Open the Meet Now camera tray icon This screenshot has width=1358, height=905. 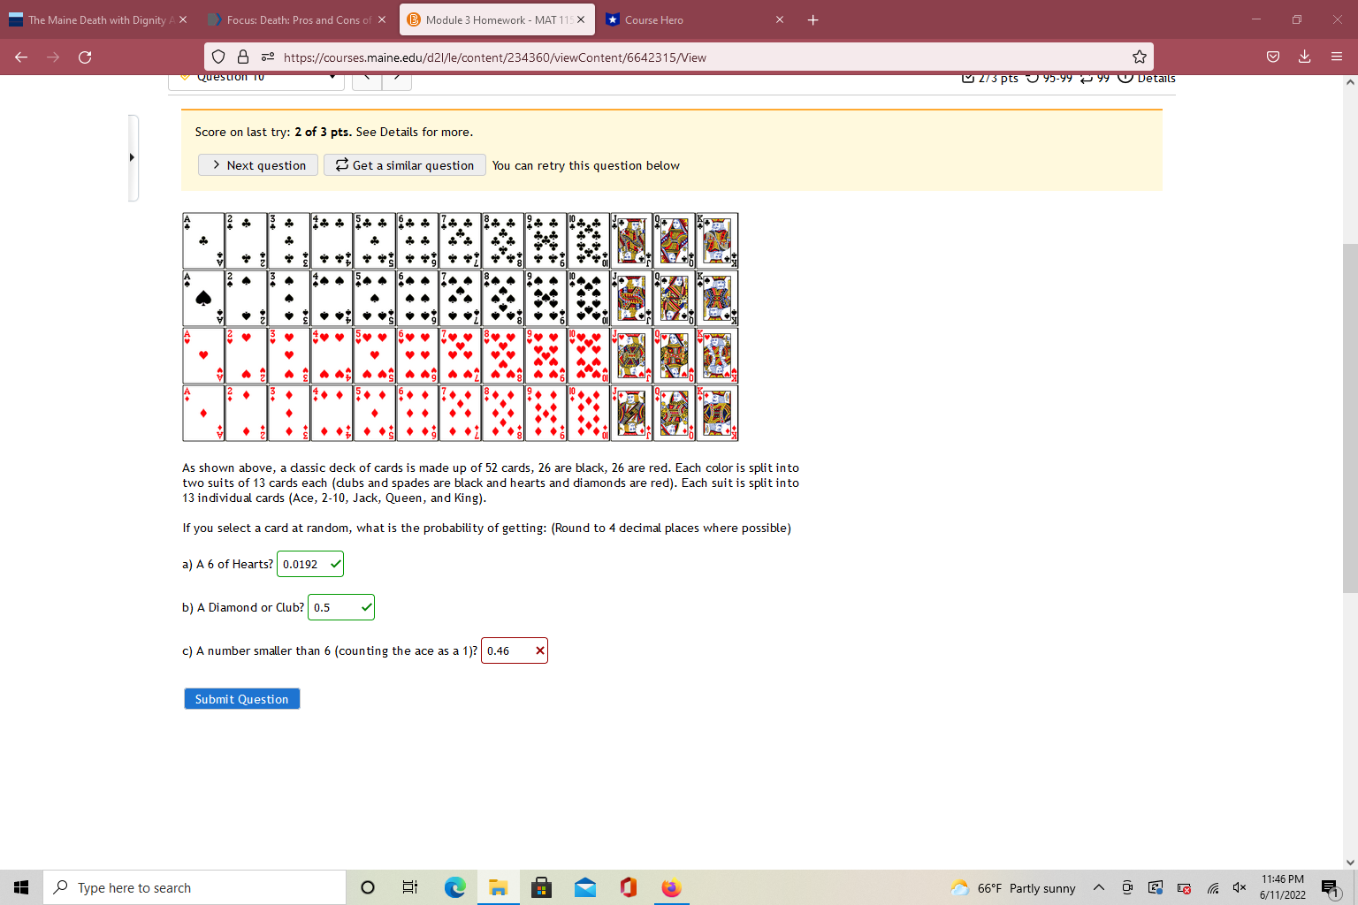[1127, 887]
